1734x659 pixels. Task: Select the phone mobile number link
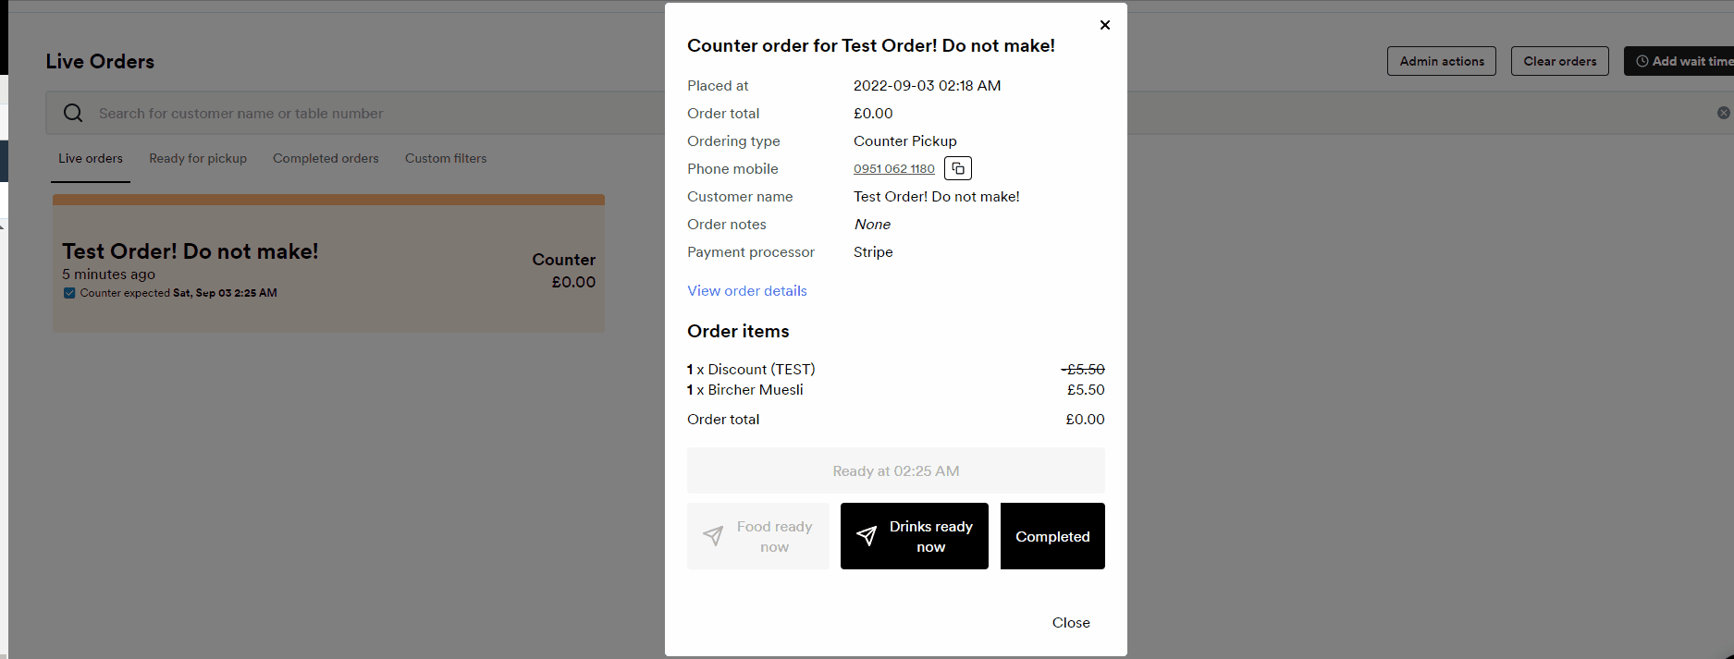coord(893,168)
